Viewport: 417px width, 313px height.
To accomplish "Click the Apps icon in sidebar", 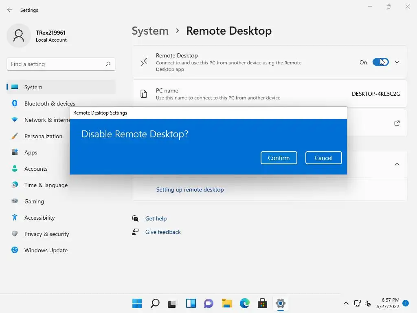I will 15,152.
